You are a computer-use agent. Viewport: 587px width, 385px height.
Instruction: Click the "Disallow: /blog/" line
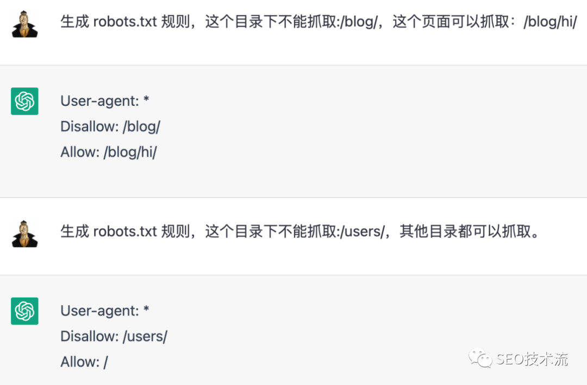click(110, 127)
